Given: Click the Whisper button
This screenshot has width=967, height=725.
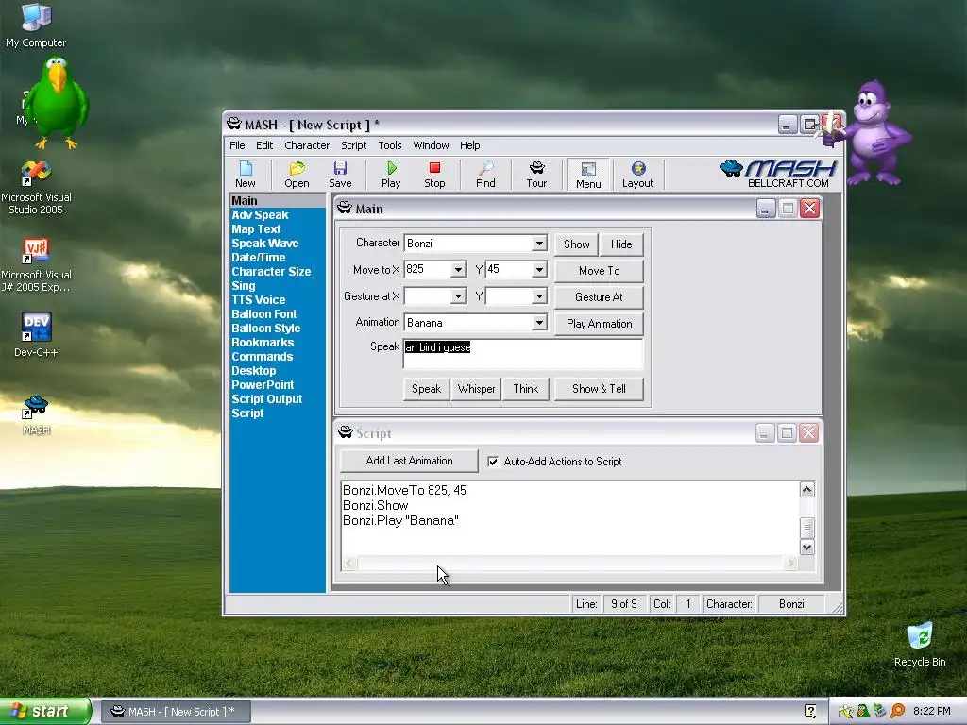Looking at the screenshot, I should 476,389.
